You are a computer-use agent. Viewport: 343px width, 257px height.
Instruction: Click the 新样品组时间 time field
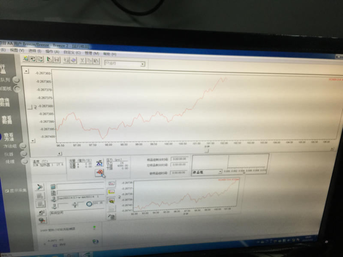click(x=179, y=173)
